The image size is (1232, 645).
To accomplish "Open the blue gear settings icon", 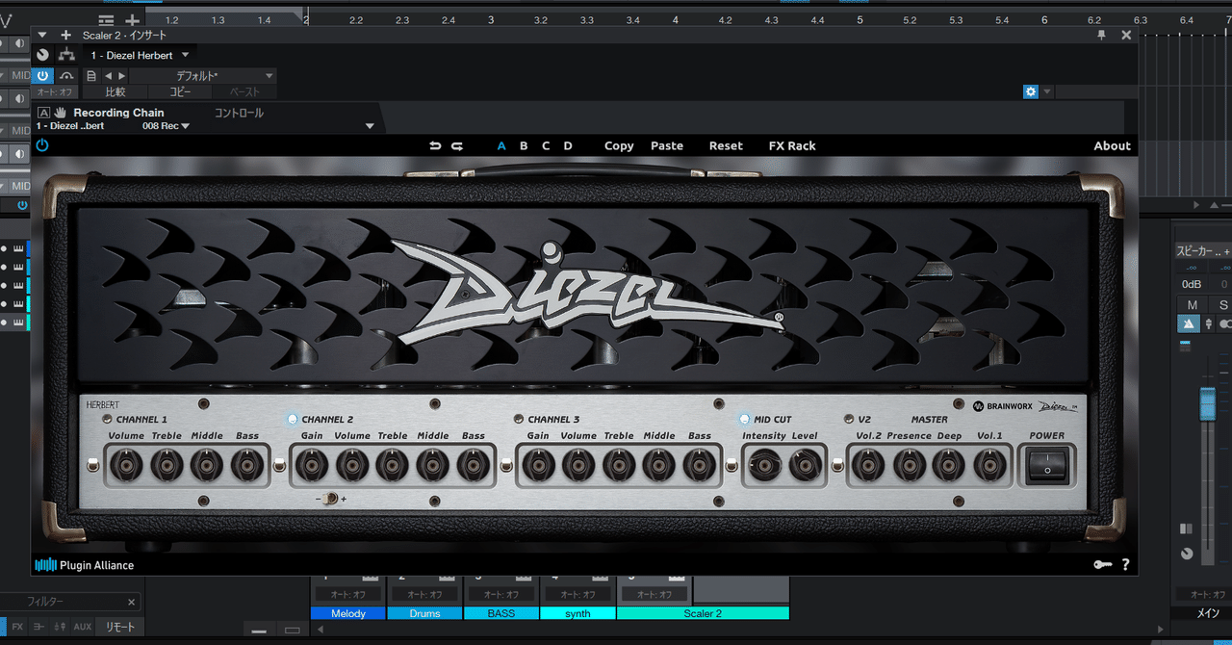I will [1031, 91].
